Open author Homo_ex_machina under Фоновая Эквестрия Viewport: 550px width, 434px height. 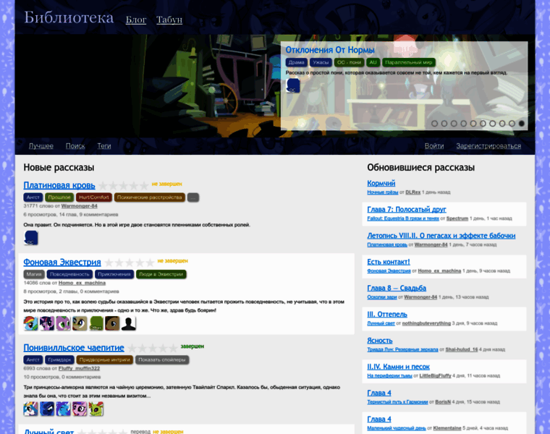click(x=82, y=283)
